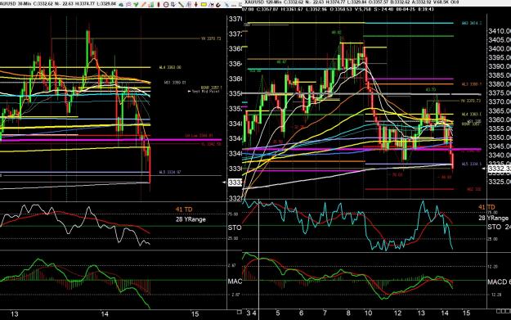Select the diagonal trend line tool

(x=181, y=5)
